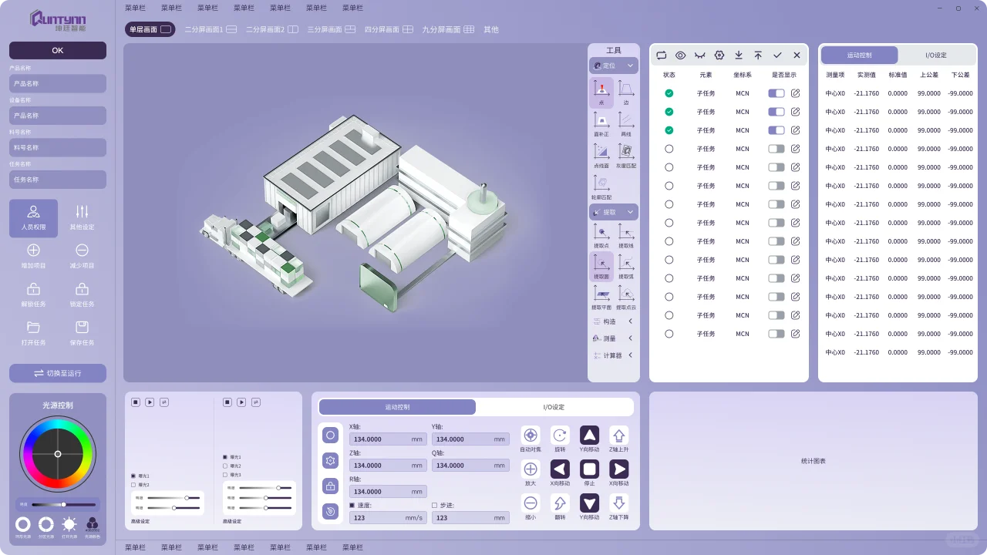
Task: Open task via 打开任务 folder icon
Action: pyautogui.click(x=33, y=327)
